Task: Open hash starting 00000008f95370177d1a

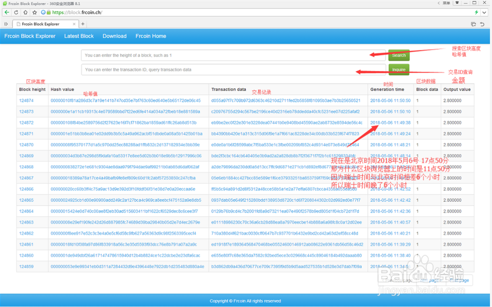Action: (125, 145)
